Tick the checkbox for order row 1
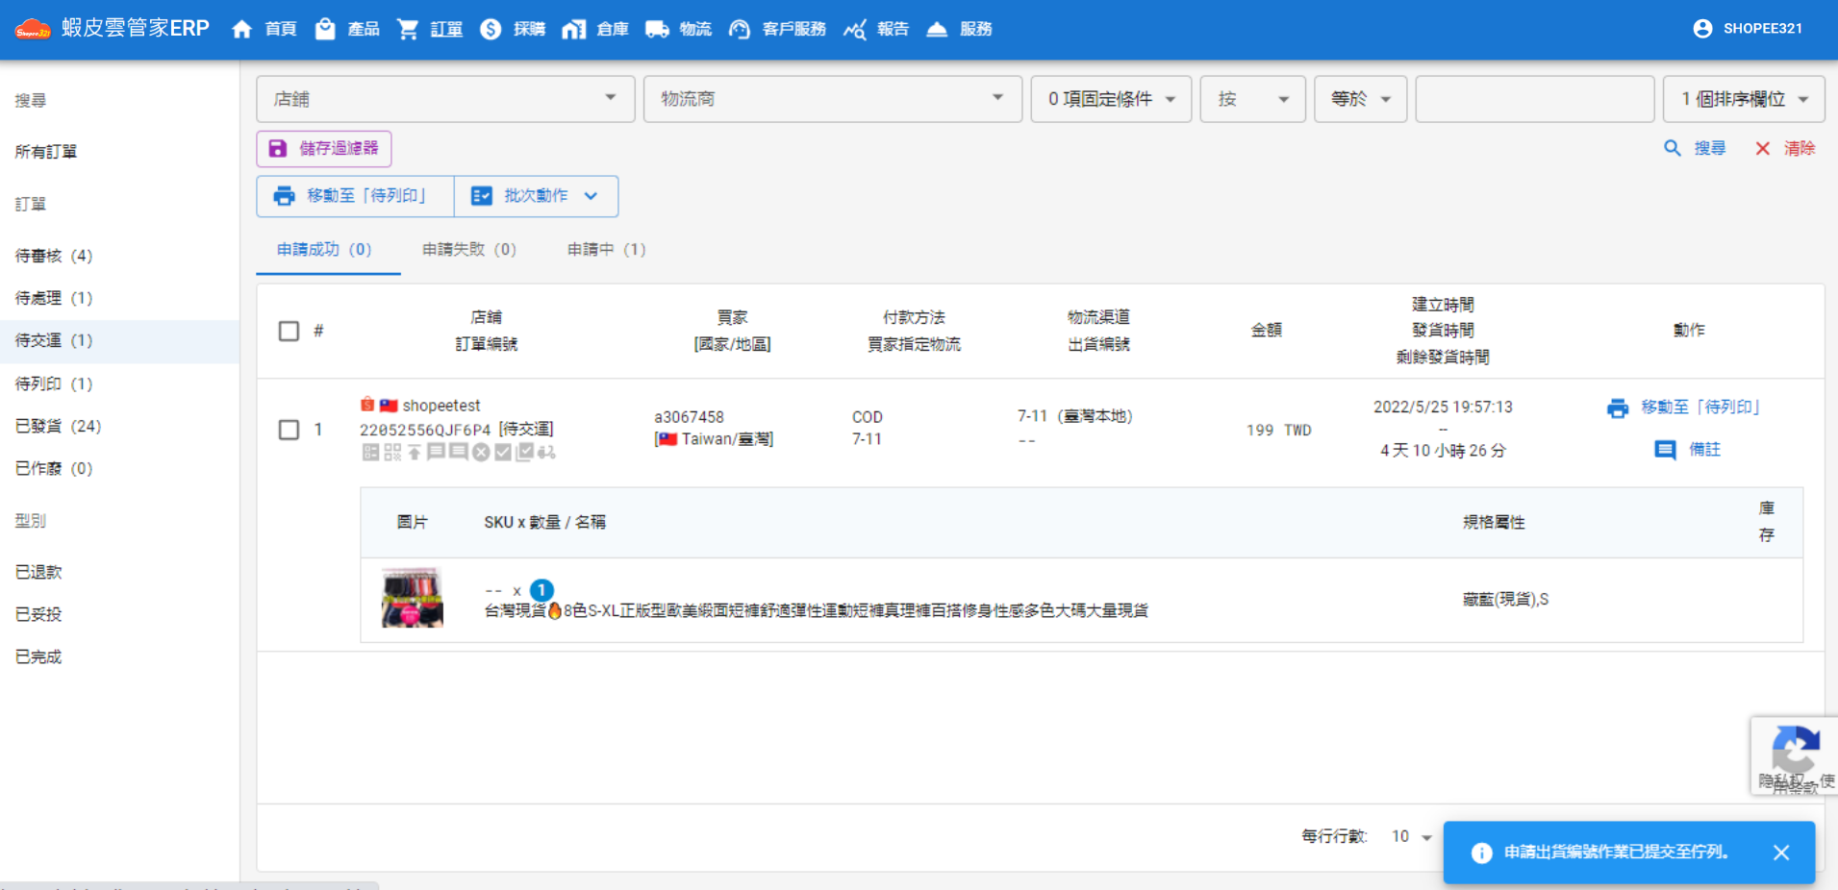Image resolution: width=1838 pixels, height=890 pixels. coord(289,430)
